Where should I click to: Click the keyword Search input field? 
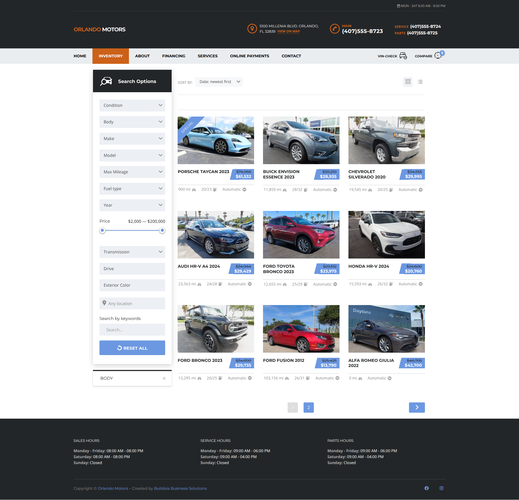(x=132, y=330)
